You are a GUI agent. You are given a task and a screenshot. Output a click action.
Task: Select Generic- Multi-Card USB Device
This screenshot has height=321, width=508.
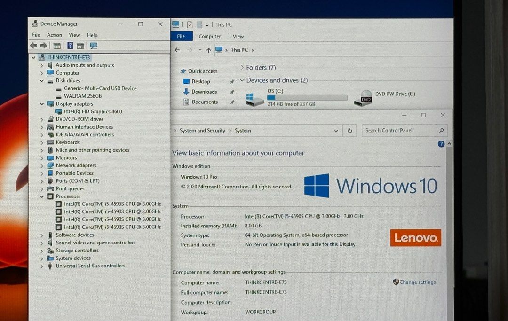pos(100,88)
